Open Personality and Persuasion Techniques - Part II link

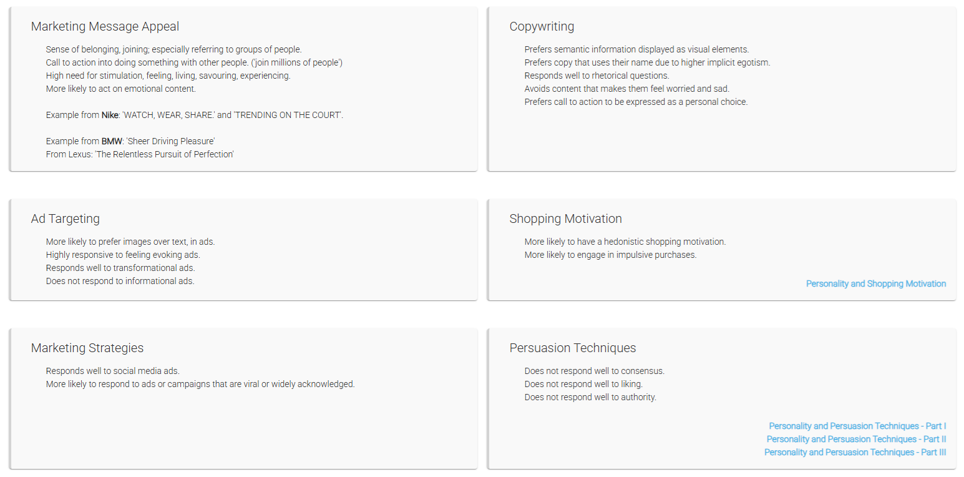857,439
